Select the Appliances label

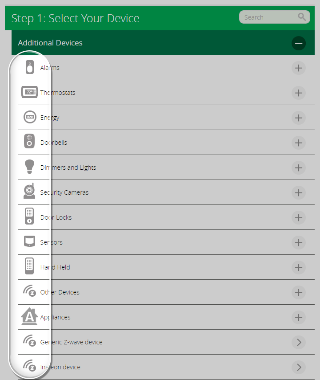56,318
